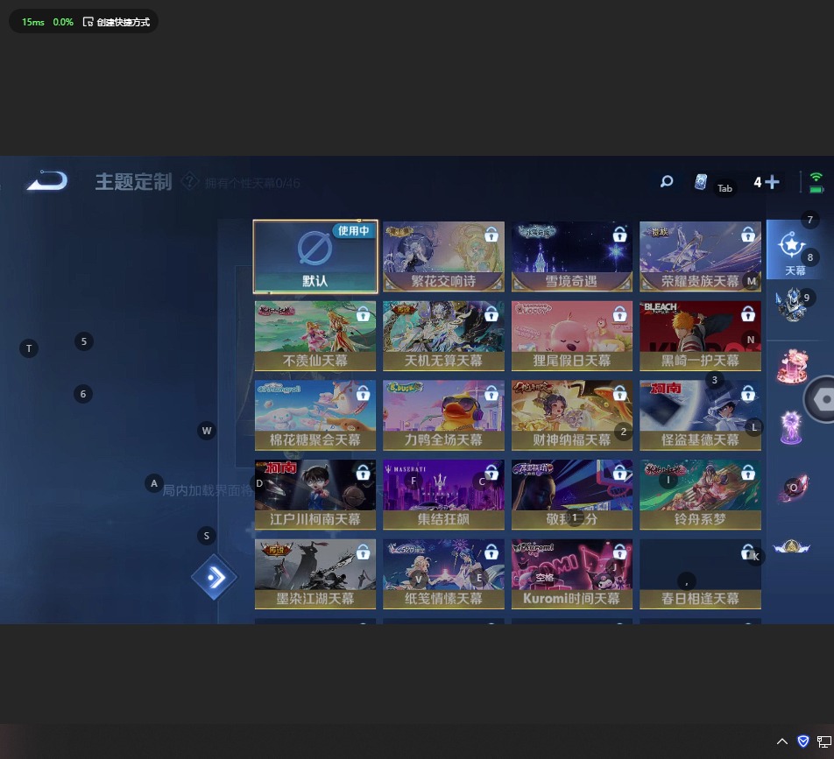Screen dimensions: 834x759
Task: Select the 默认 default theme tile
Action: 315,256
